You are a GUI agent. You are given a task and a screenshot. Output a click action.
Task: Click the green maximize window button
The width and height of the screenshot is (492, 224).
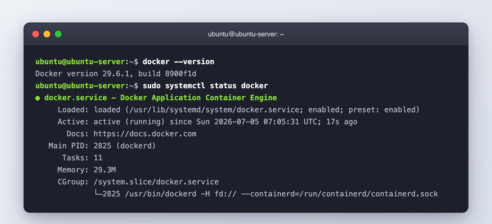tap(58, 34)
